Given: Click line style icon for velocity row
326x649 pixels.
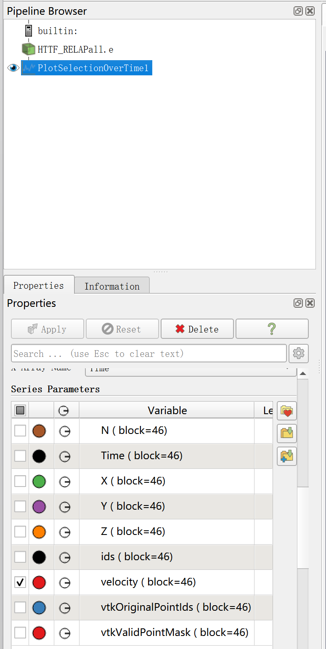Looking at the screenshot, I should click(65, 583).
